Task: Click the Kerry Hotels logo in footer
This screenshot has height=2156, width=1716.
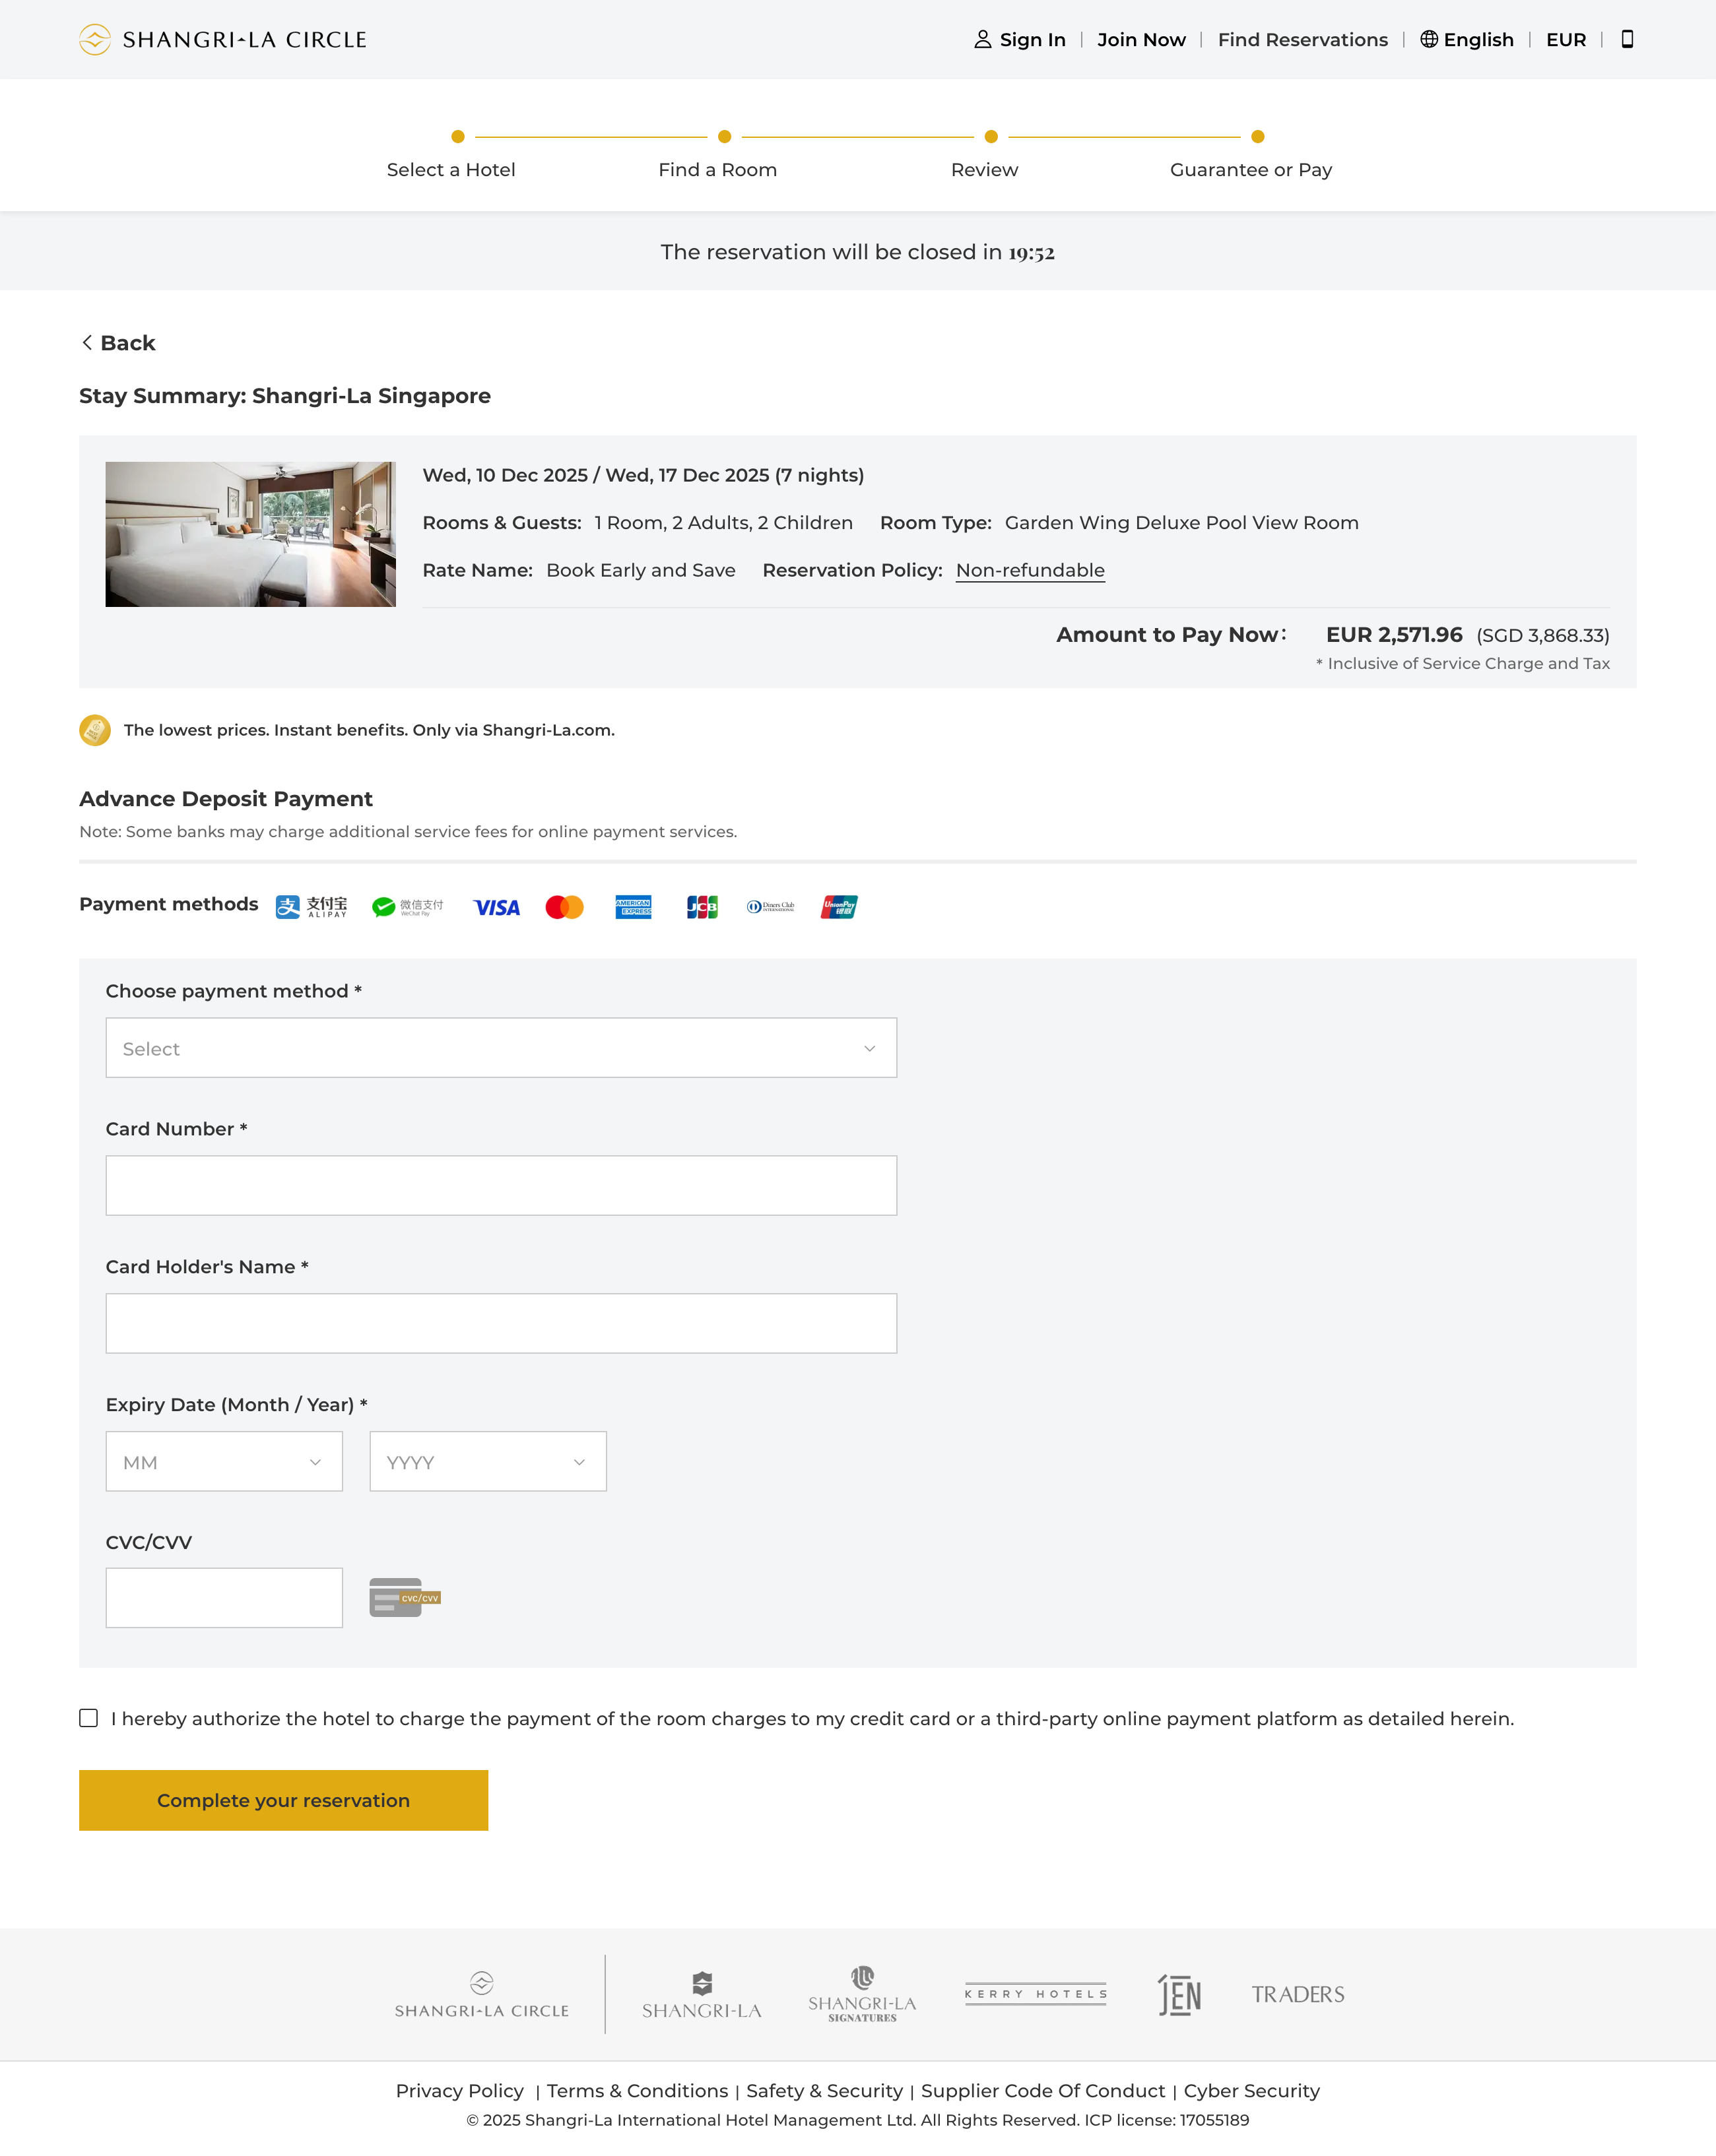Action: [x=1035, y=1994]
